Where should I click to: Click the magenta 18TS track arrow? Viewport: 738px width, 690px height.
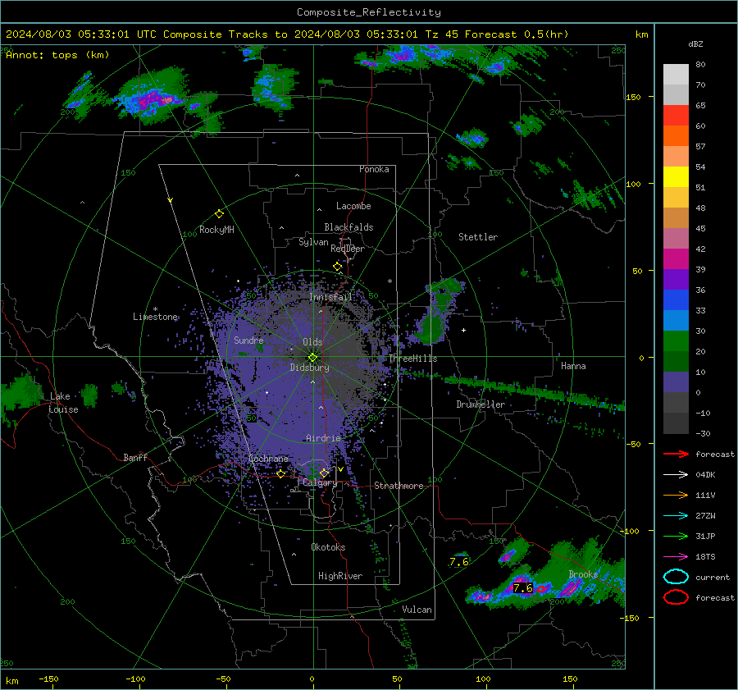[676, 557]
